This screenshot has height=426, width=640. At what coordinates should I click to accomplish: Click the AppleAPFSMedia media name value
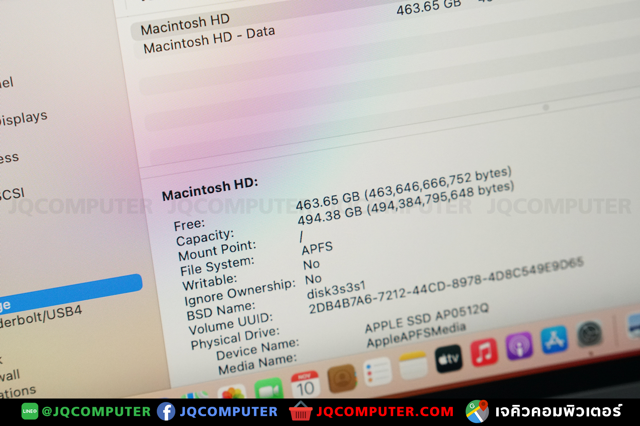click(416, 335)
